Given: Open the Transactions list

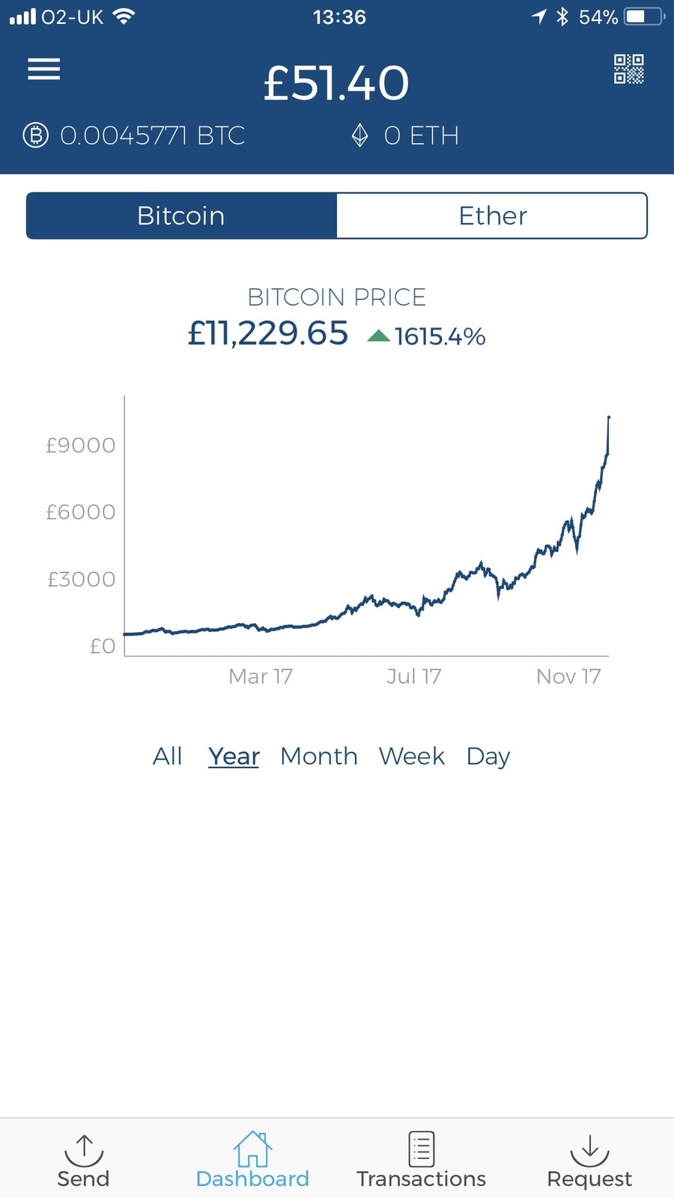Looking at the screenshot, I should point(421,1161).
